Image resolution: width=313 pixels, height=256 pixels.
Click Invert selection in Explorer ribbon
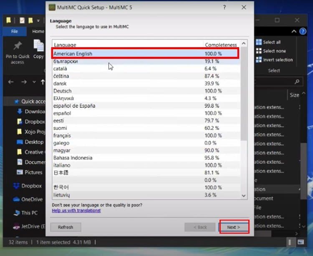click(x=274, y=60)
